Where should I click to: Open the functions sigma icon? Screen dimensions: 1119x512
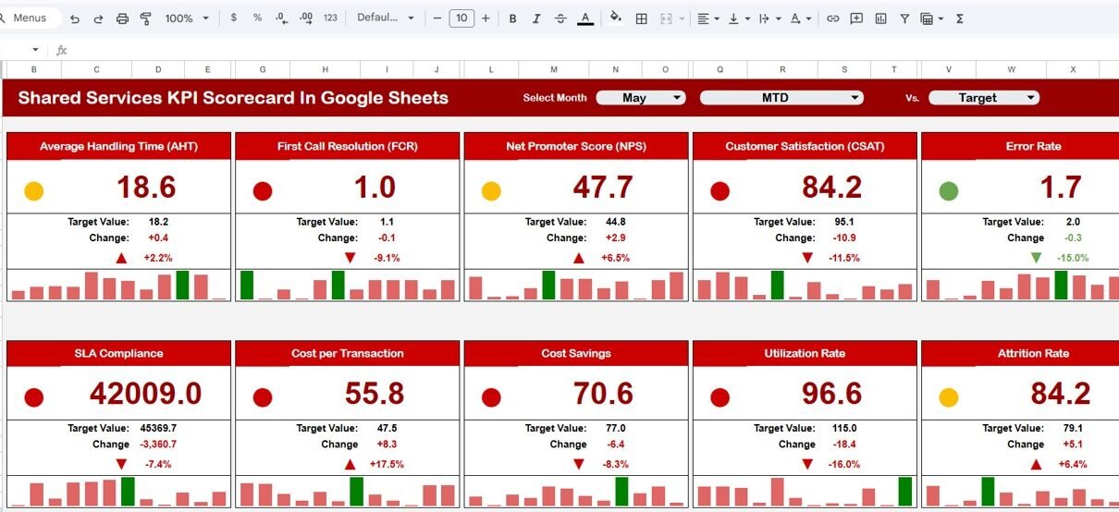[x=959, y=18]
